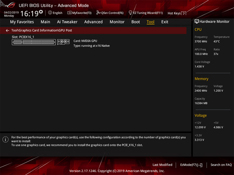Open time settings gear icon
Image resolution: width=234 pixels, height=175 pixels.
tap(41, 12)
